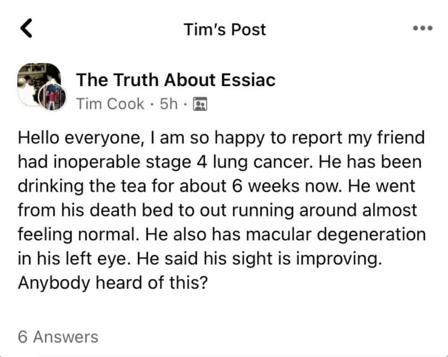Tap Tim Cook's small round profile picture

tap(52, 97)
